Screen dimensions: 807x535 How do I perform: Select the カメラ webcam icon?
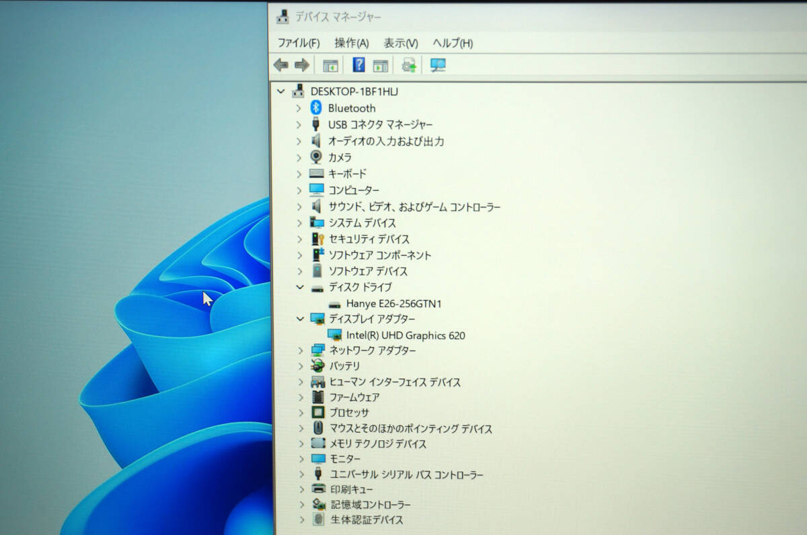316,157
